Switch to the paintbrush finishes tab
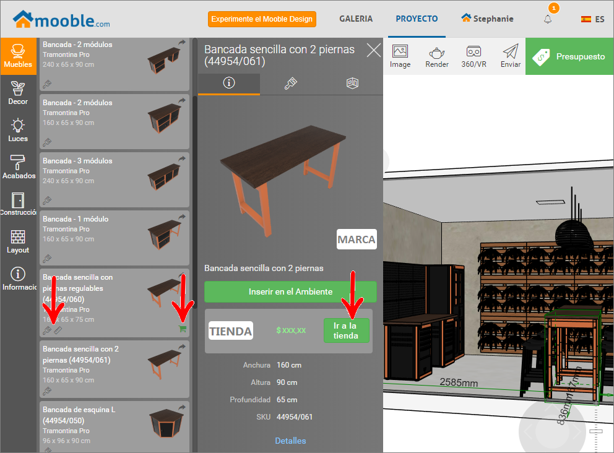 pos(290,83)
